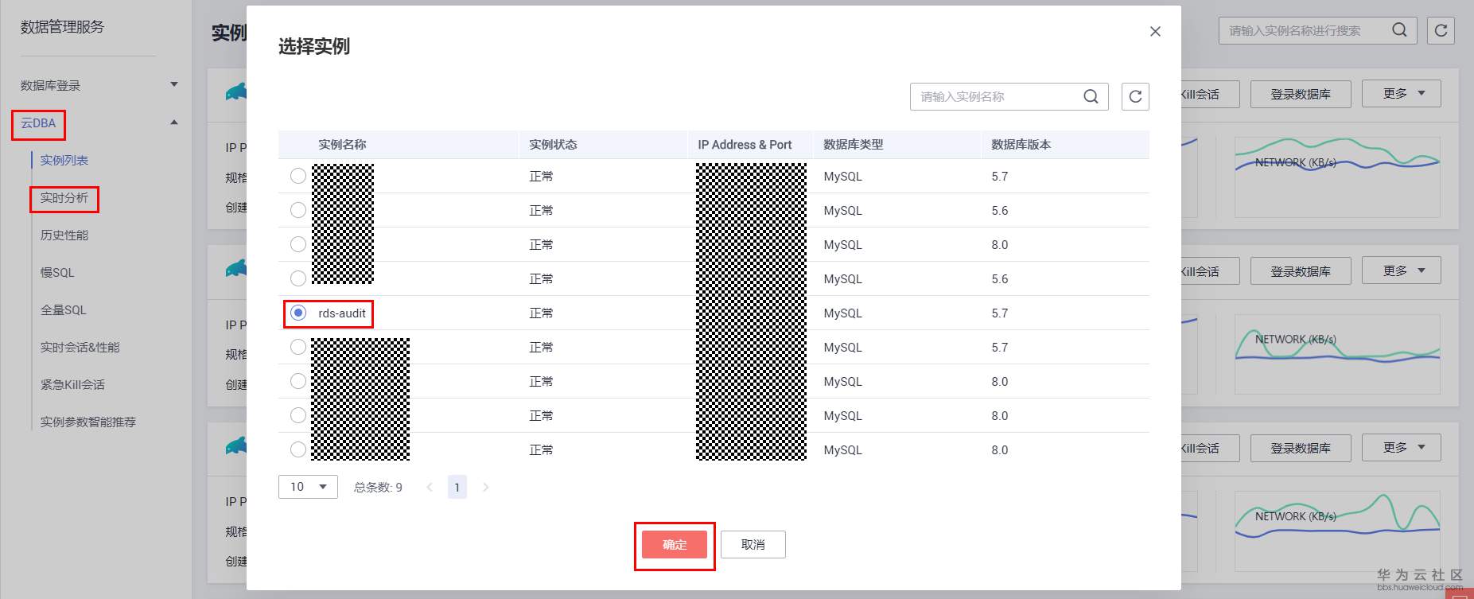Collapse the 云DBA sidebar section arrow

174,123
